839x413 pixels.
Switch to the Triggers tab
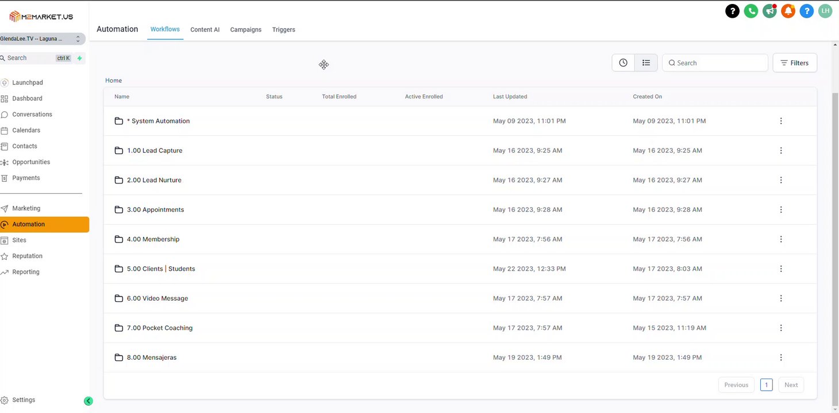pos(283,29)
